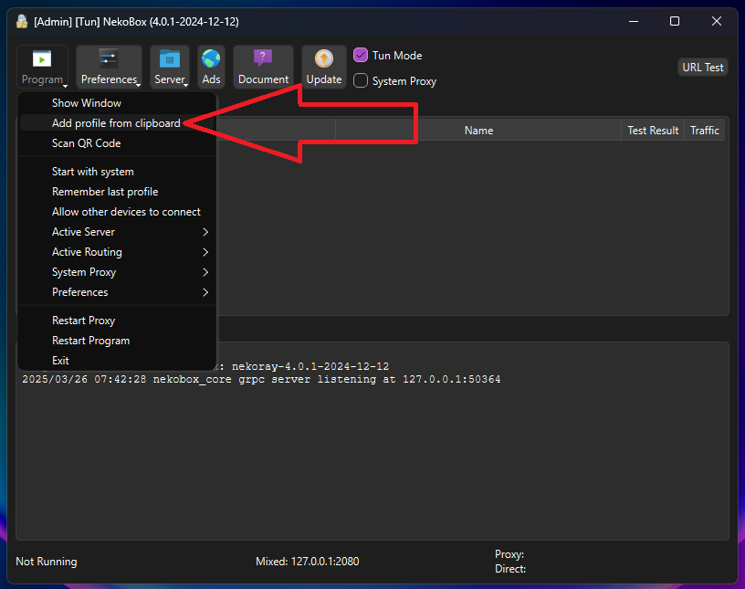745x589 pixels.
Task: Click the Proxy: status label
Action: (509, 554)
